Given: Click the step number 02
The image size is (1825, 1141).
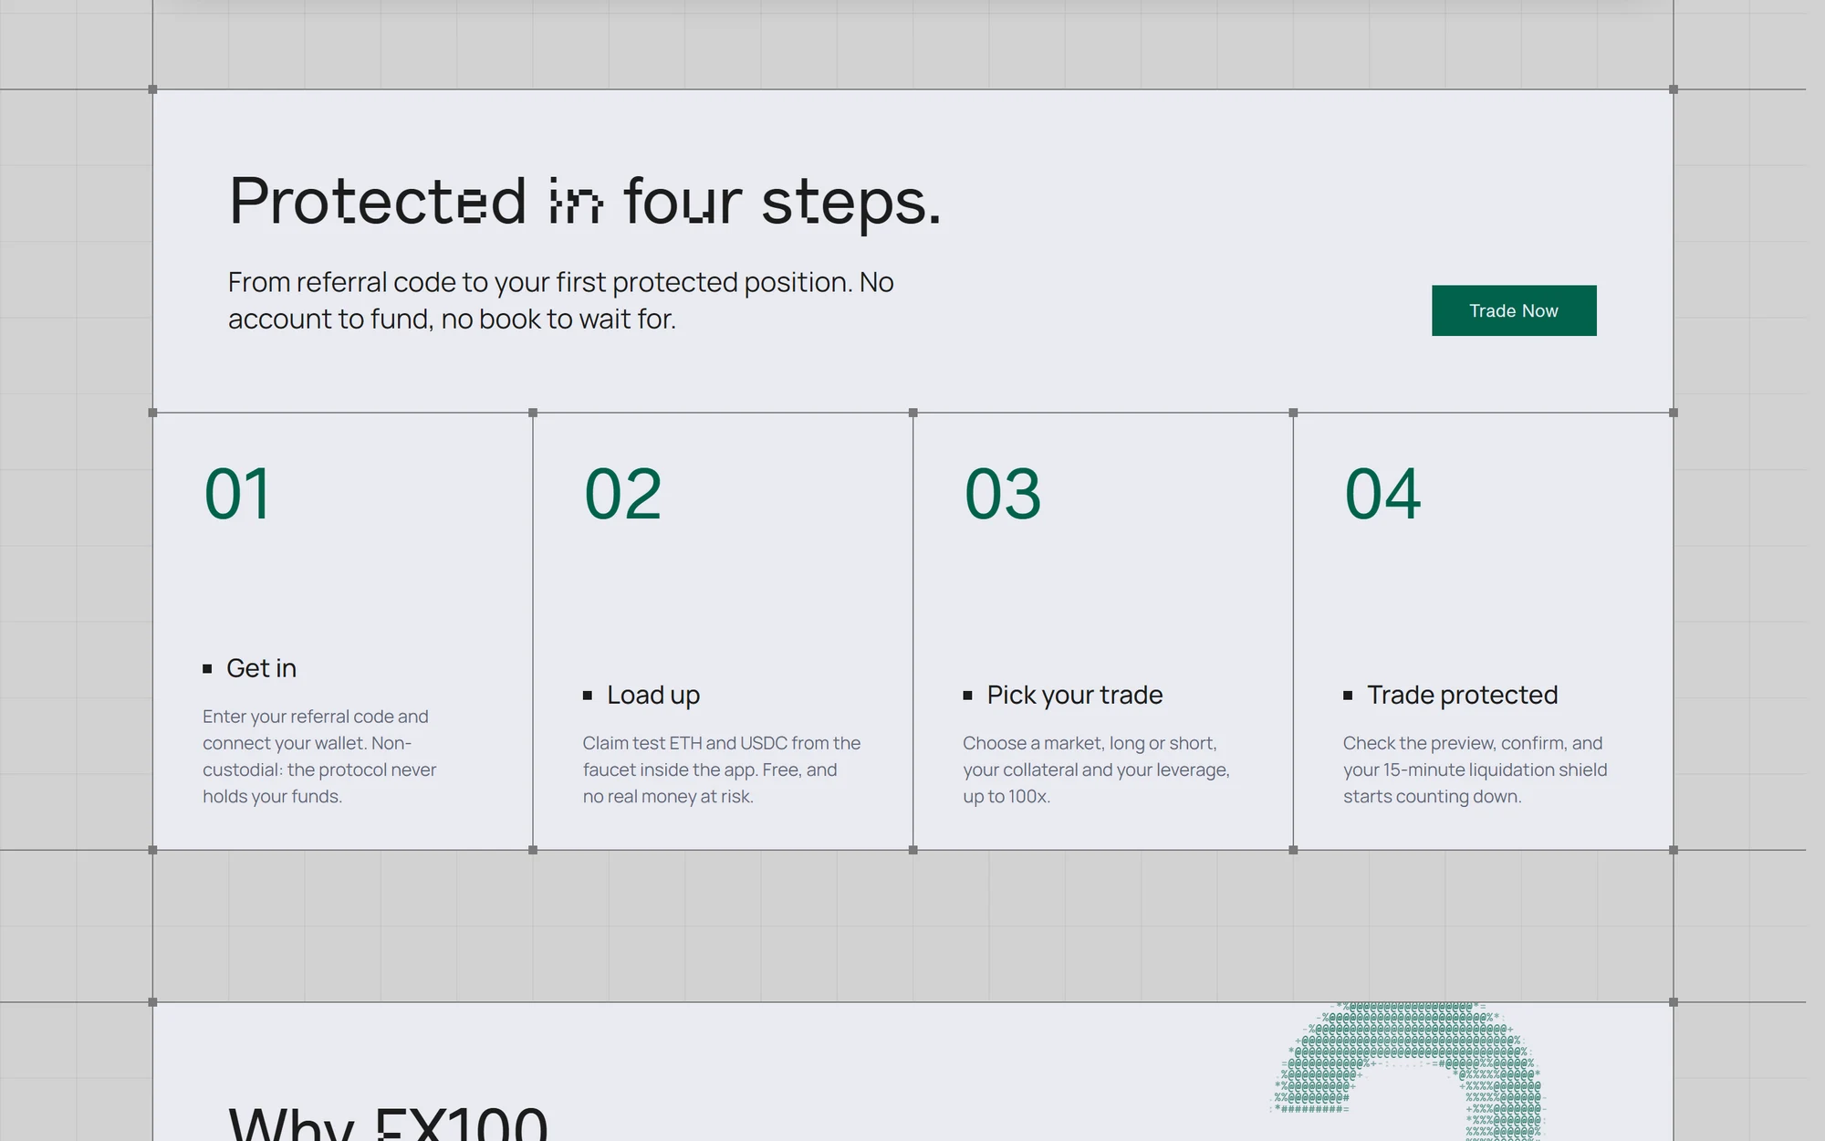Looking at the screenshot, I should [x=622, y=494].
